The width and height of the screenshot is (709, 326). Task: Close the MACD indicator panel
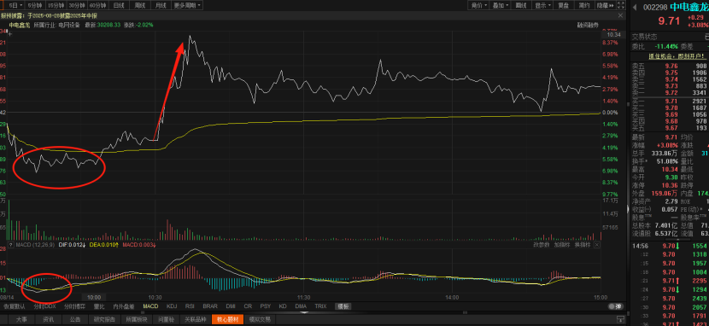pyautogui.click(x=597, y=245)
